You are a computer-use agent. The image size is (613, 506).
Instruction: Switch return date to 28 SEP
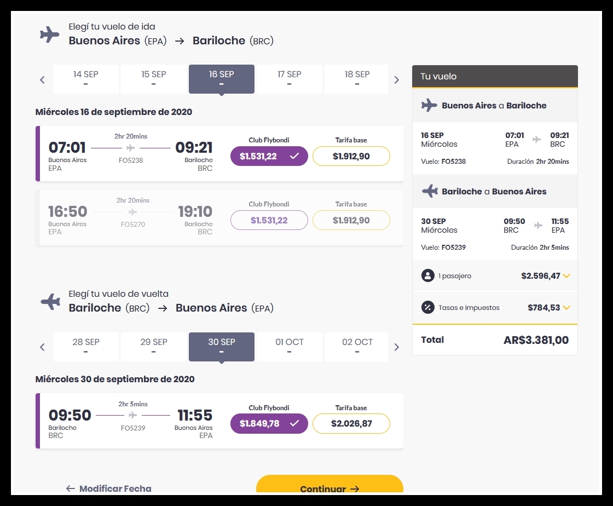pos(85,347)
